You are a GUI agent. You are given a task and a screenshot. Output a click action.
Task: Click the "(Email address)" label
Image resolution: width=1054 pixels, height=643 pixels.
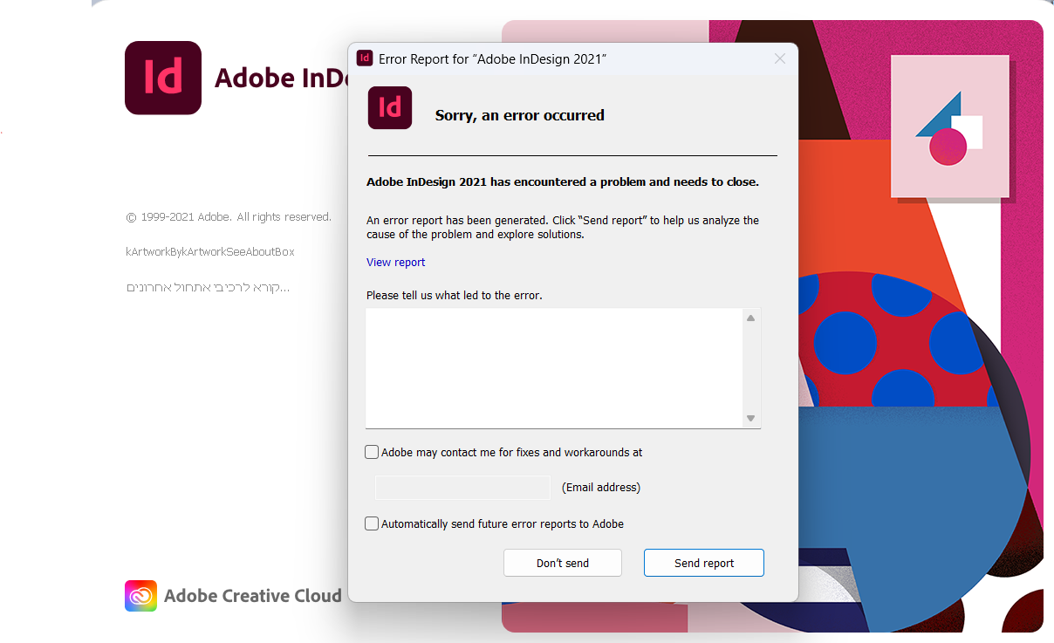pyautogui.click(x=601, y=488)
